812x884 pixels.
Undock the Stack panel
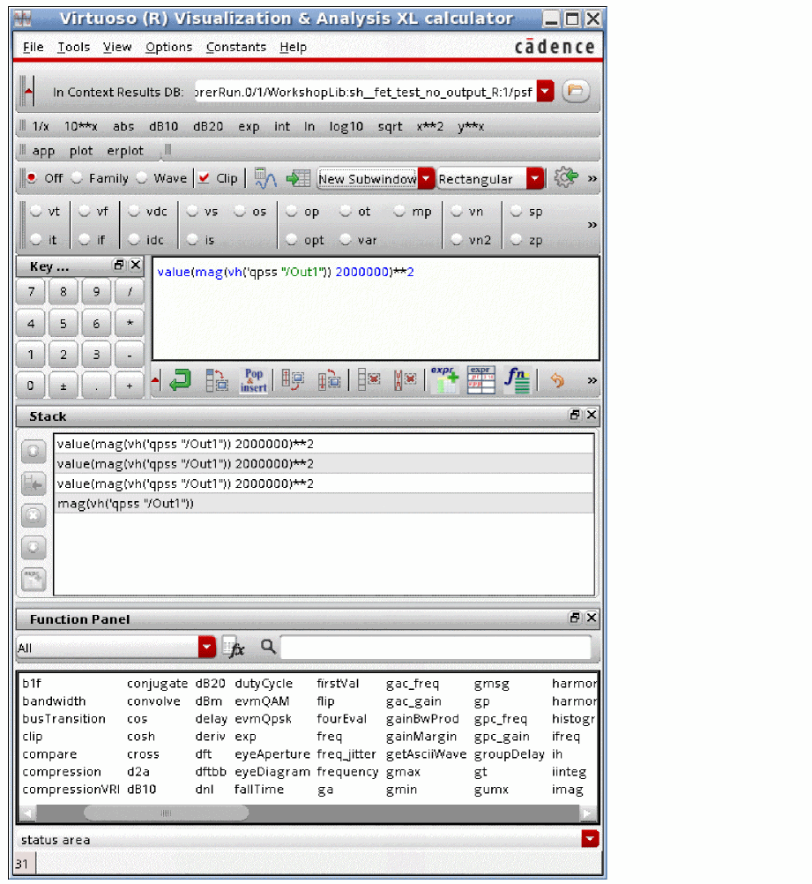[574, 415]
